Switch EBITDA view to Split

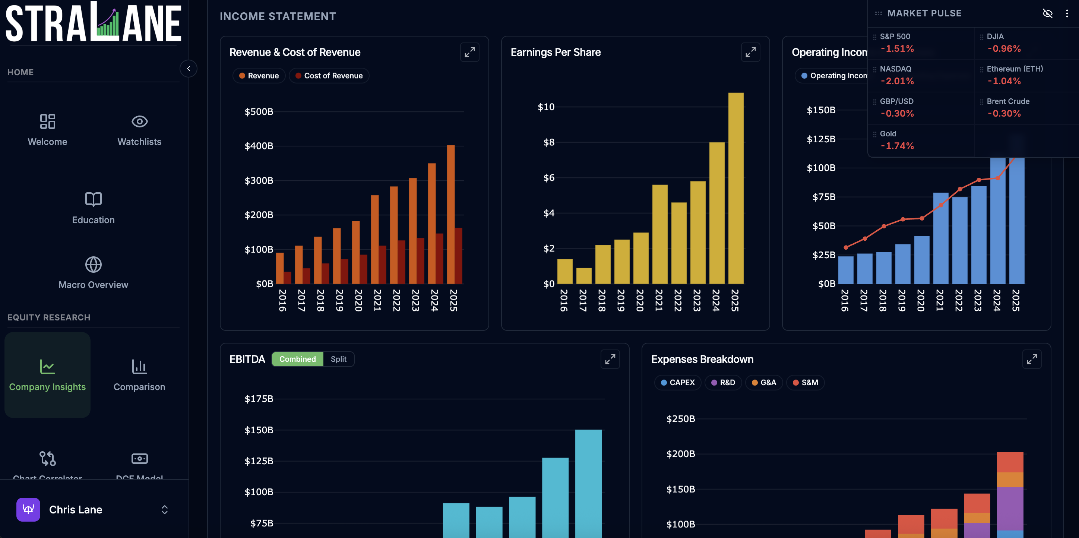click(x=338, y=359)
